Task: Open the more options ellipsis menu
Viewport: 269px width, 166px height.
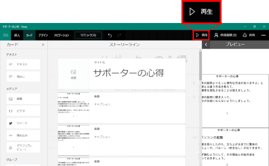Action: (263, 35)
